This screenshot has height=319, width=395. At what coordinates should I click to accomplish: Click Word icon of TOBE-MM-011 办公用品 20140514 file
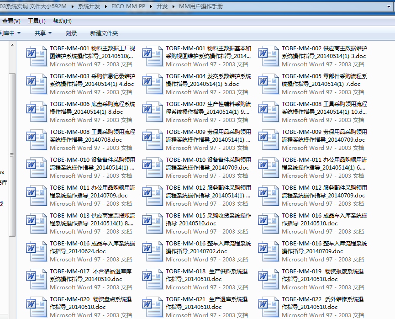pos(269,167)
